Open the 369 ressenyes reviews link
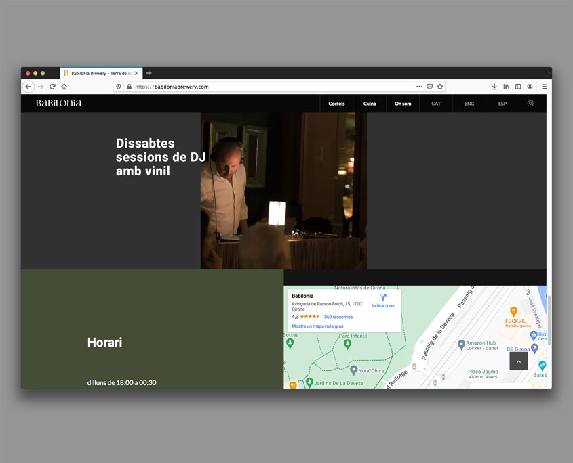 [x=338, y=317]
